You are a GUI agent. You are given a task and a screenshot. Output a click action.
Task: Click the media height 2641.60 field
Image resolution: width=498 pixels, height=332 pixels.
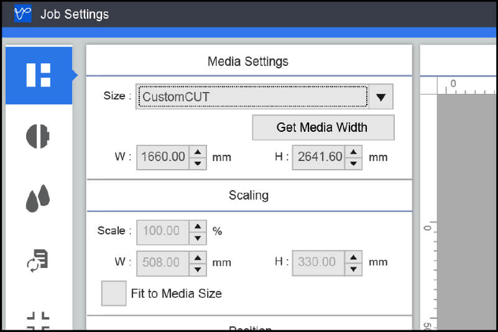coord(319,157)
